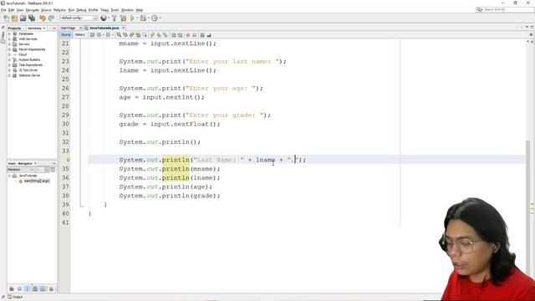535x301 pixels.
Task: Open the Refactor menu
Action: 59,10
